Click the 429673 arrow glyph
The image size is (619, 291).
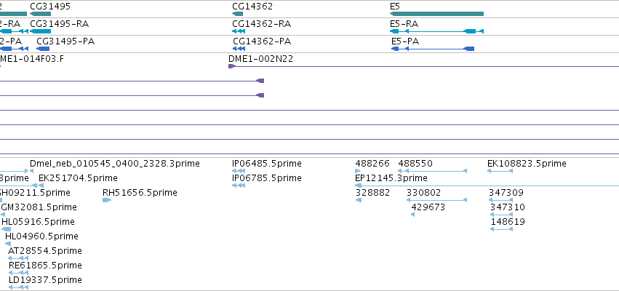point(413,215)
